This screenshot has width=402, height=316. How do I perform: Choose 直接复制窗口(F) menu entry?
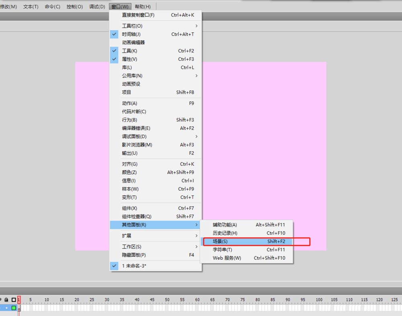156,15
